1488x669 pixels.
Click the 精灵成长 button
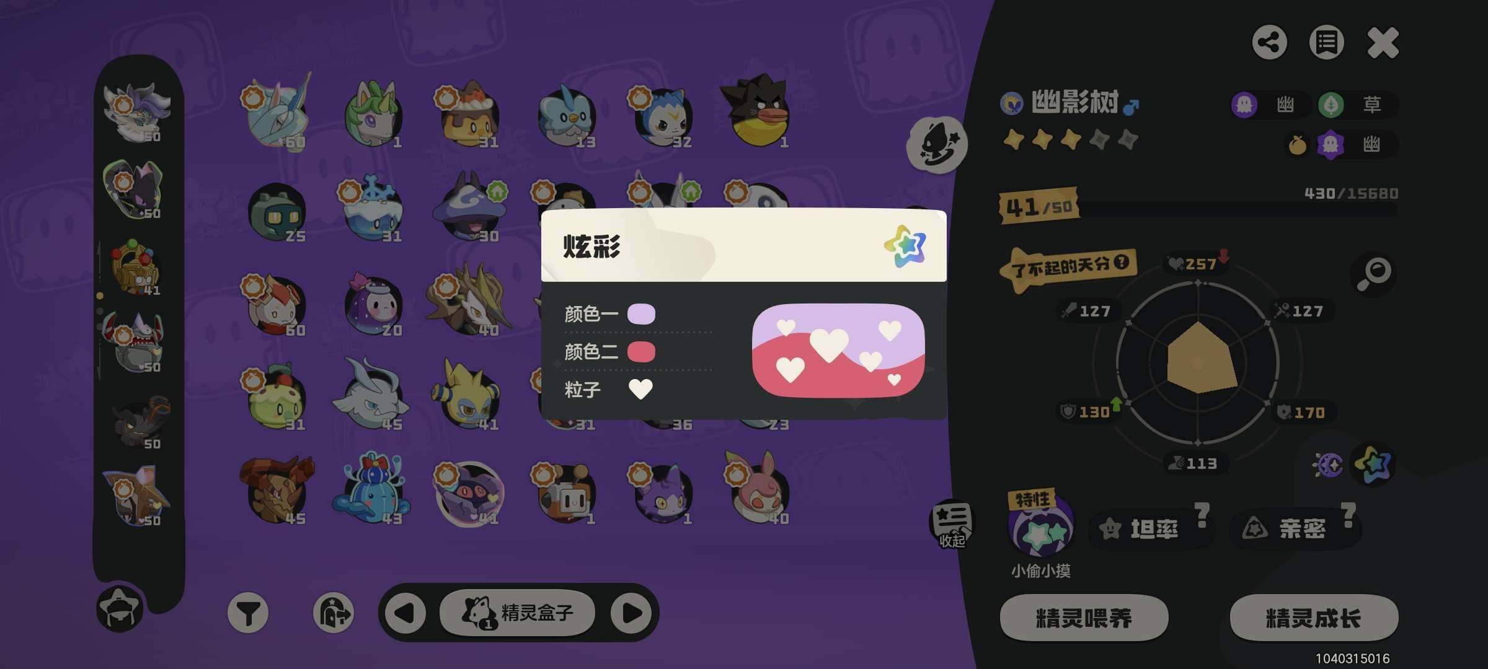[x=1314, y=618]
